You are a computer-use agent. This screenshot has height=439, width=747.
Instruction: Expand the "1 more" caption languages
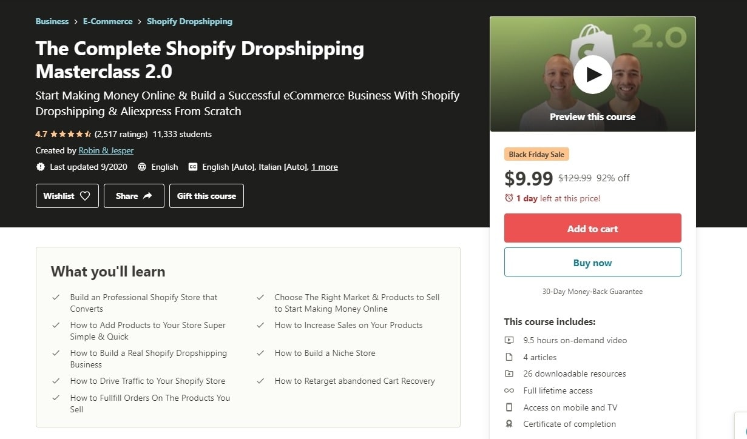325,167
